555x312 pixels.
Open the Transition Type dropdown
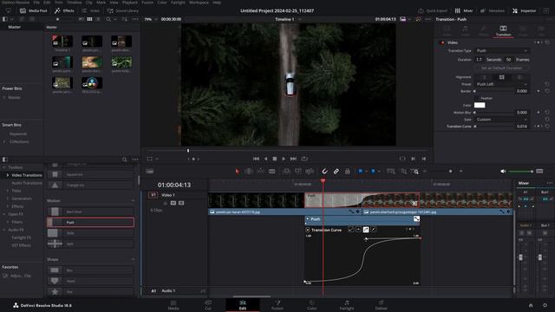501,50
